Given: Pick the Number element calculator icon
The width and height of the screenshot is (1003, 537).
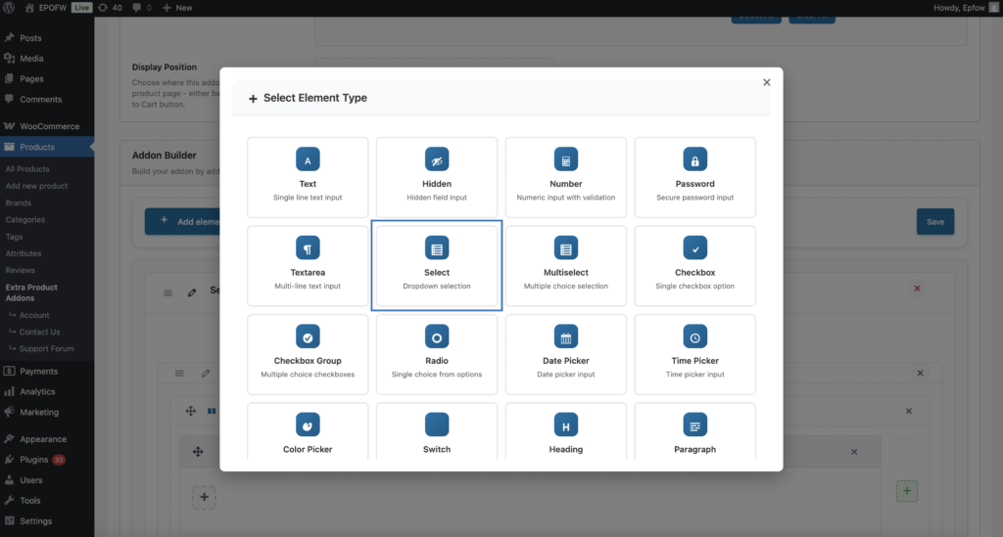Looking at the screenshot, I should (566, 159).
